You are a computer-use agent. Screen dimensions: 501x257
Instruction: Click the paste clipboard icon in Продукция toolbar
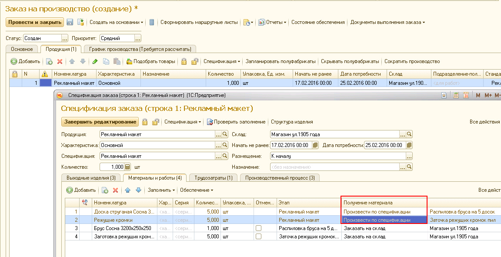[x=117, y=61]
